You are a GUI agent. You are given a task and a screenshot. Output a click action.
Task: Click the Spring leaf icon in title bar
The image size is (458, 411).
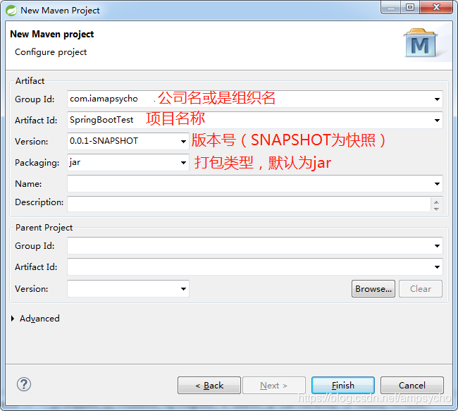pyautogui.click(x=11, y=11)
